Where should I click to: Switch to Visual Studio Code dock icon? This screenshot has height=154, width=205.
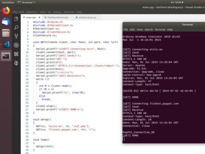(x=6, y=44)
